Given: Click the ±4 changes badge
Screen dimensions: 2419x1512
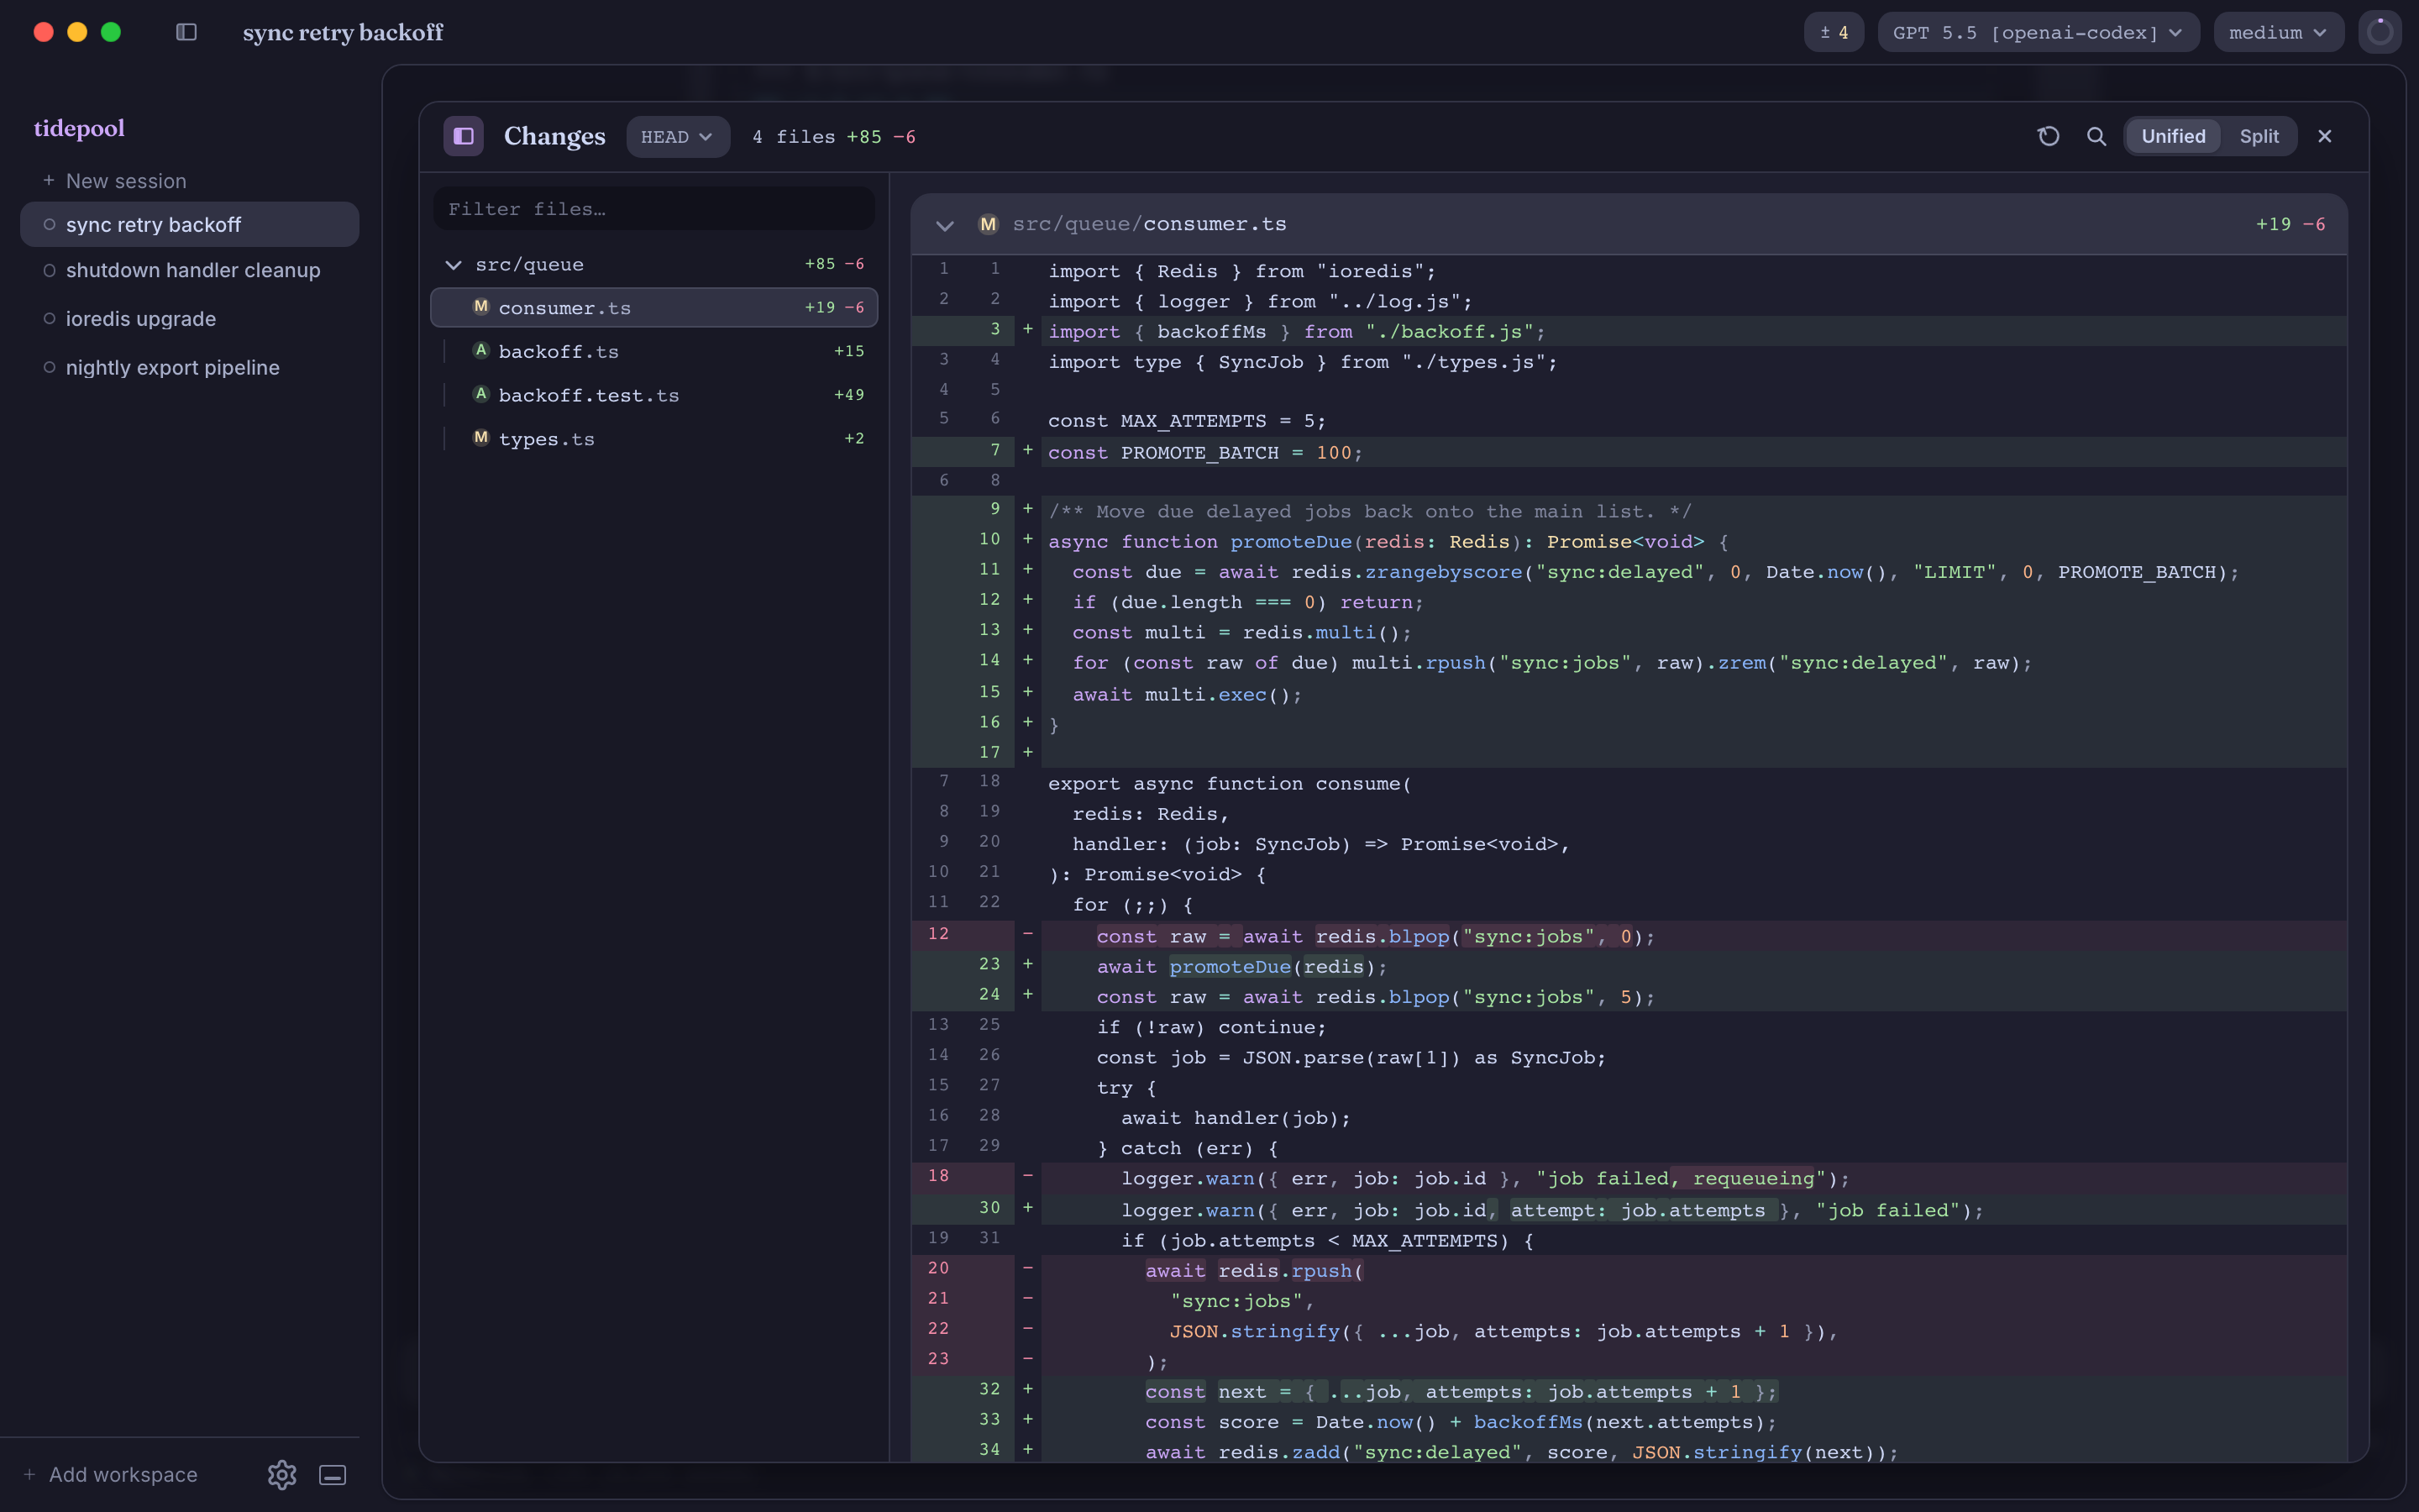Looking at the screenshot, I should click(x=1834, y=32).
